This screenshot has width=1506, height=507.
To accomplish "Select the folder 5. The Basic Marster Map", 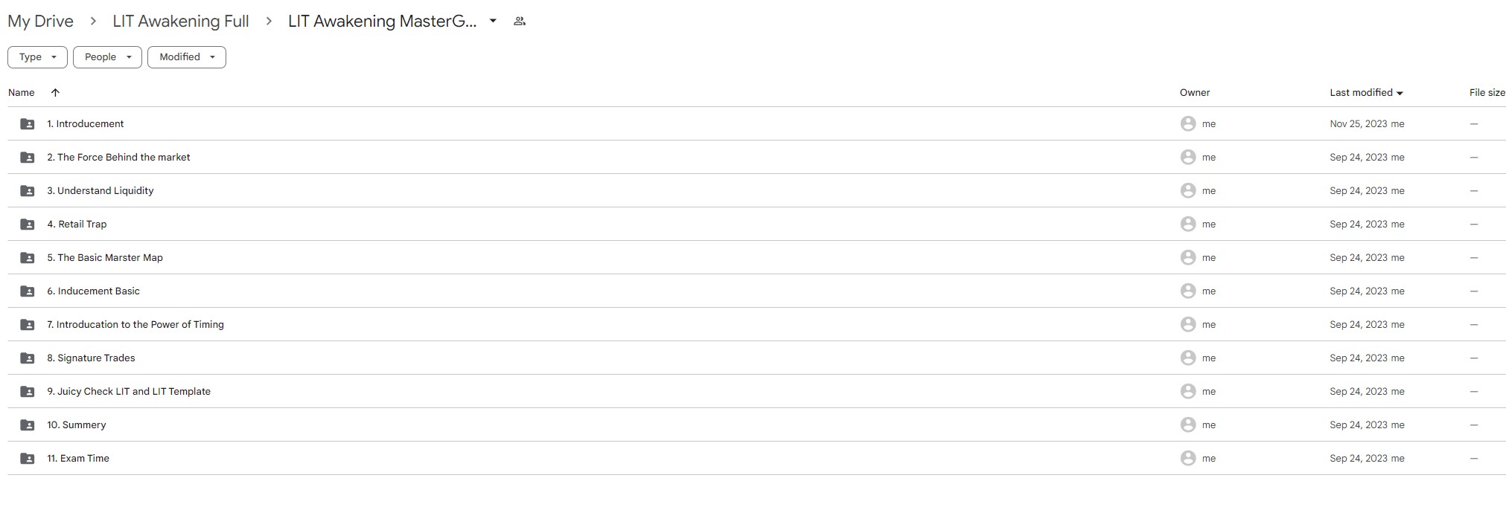I will (105, 258).
